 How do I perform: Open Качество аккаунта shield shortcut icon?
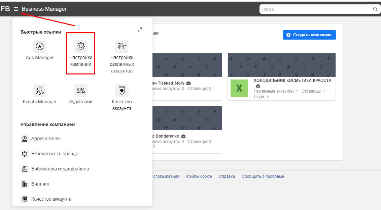click(122, 91)
